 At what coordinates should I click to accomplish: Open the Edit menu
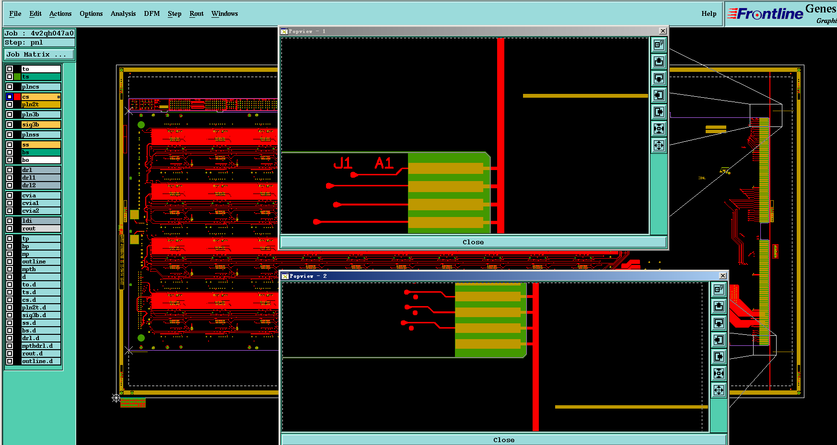click(x=35, y=14)
